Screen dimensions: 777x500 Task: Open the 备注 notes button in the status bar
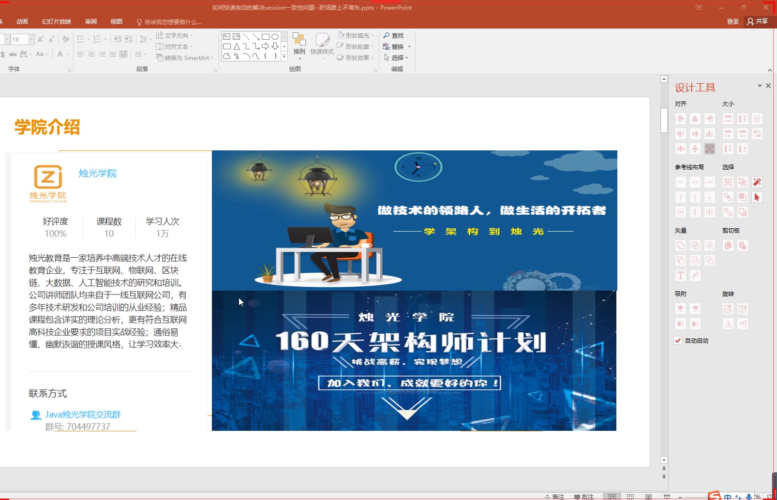[x=554, y=497]
